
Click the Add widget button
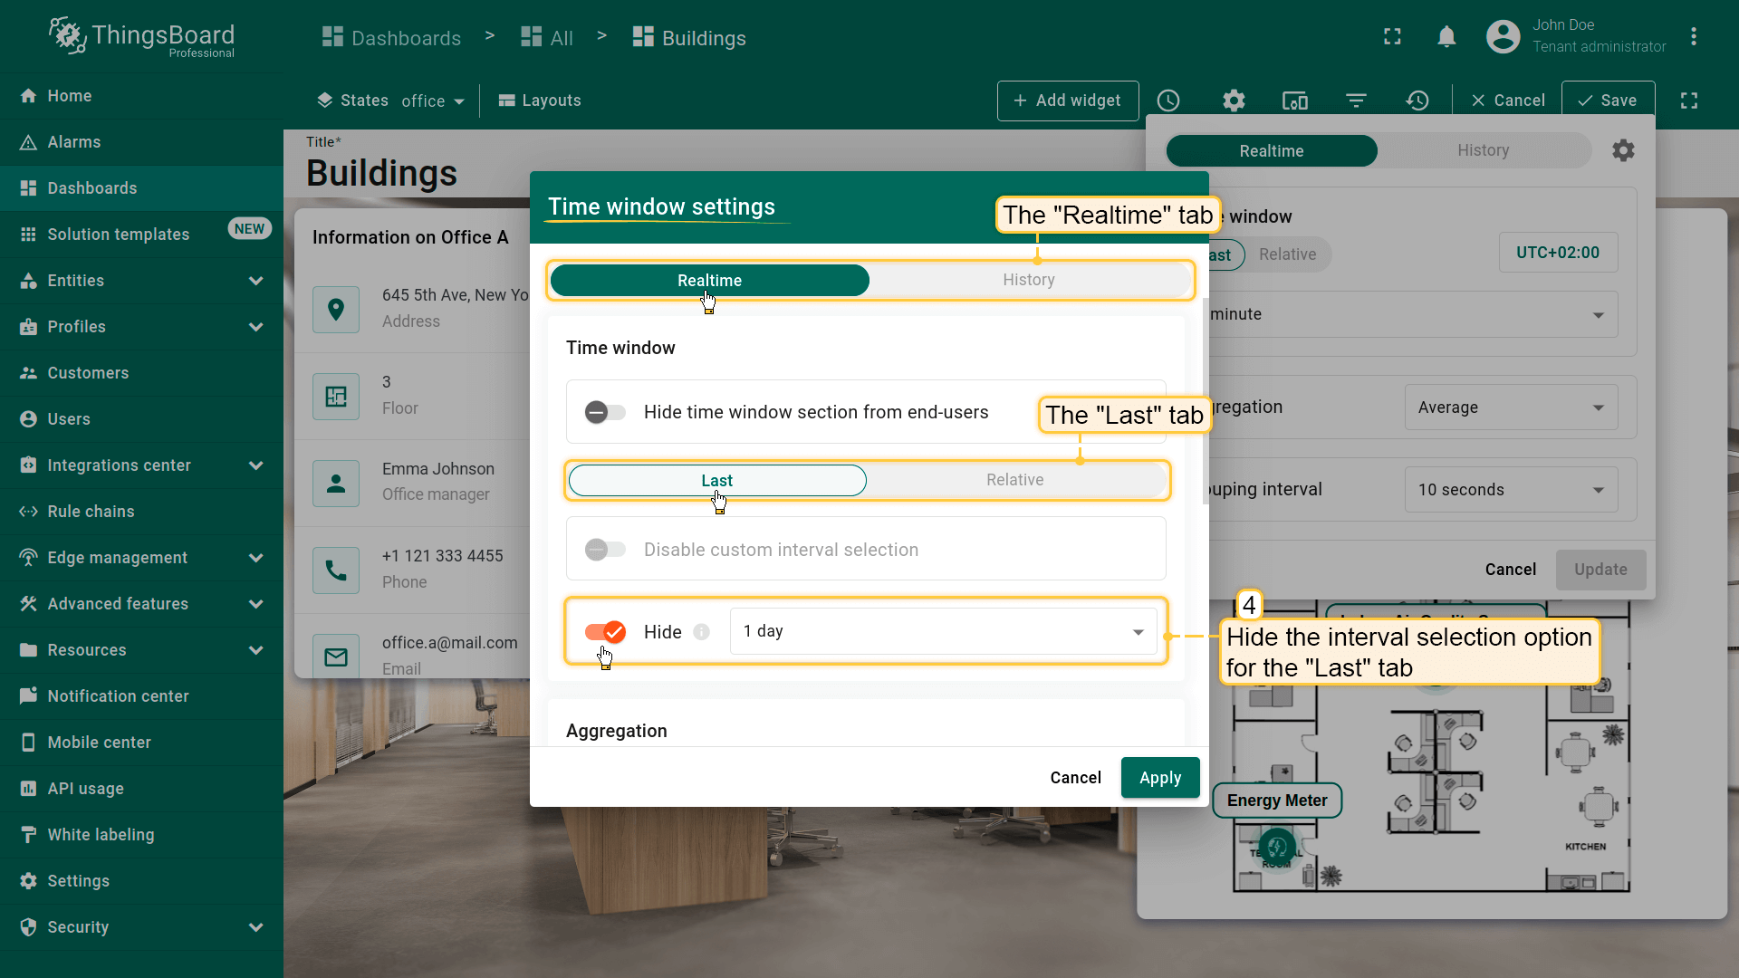coord(1067,101)
